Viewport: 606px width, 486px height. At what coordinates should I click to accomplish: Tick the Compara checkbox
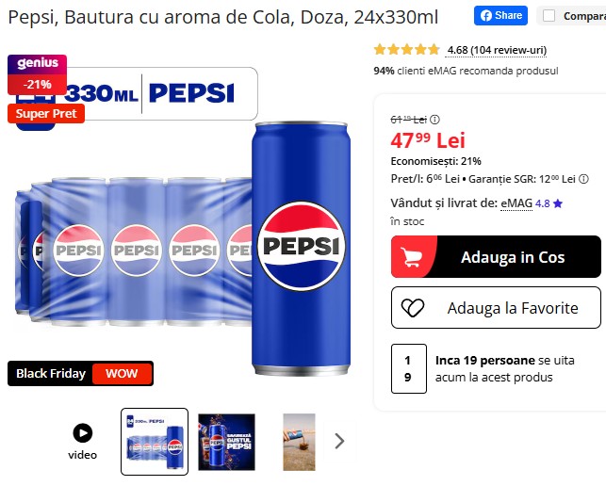549,16
